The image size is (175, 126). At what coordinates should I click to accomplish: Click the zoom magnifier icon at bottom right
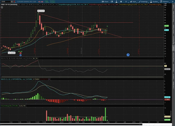(x=149, y=124)
